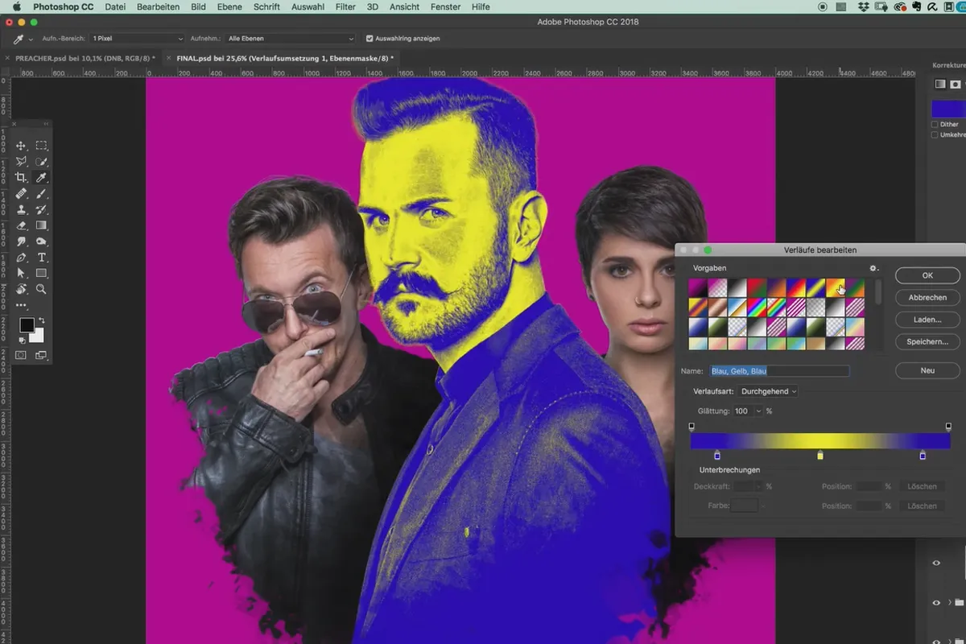Select the Zoom tool
Image resolution: width=966 pixels, height=644 pixels.
tap(41, 289)
